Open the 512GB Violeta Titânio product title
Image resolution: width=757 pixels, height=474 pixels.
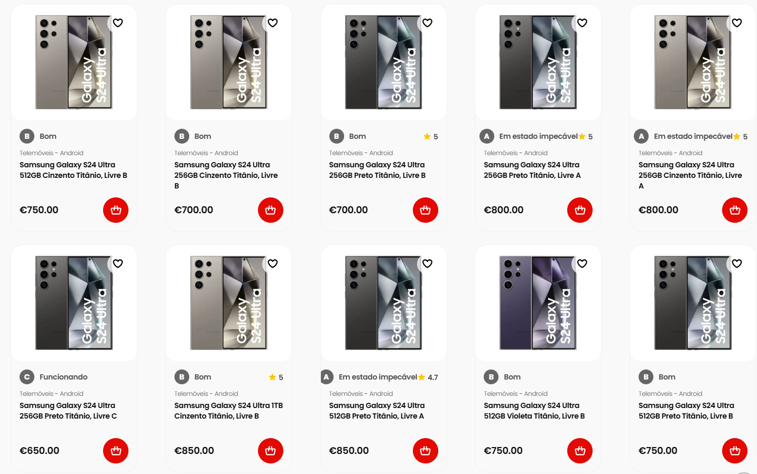[x=534, y=411]
